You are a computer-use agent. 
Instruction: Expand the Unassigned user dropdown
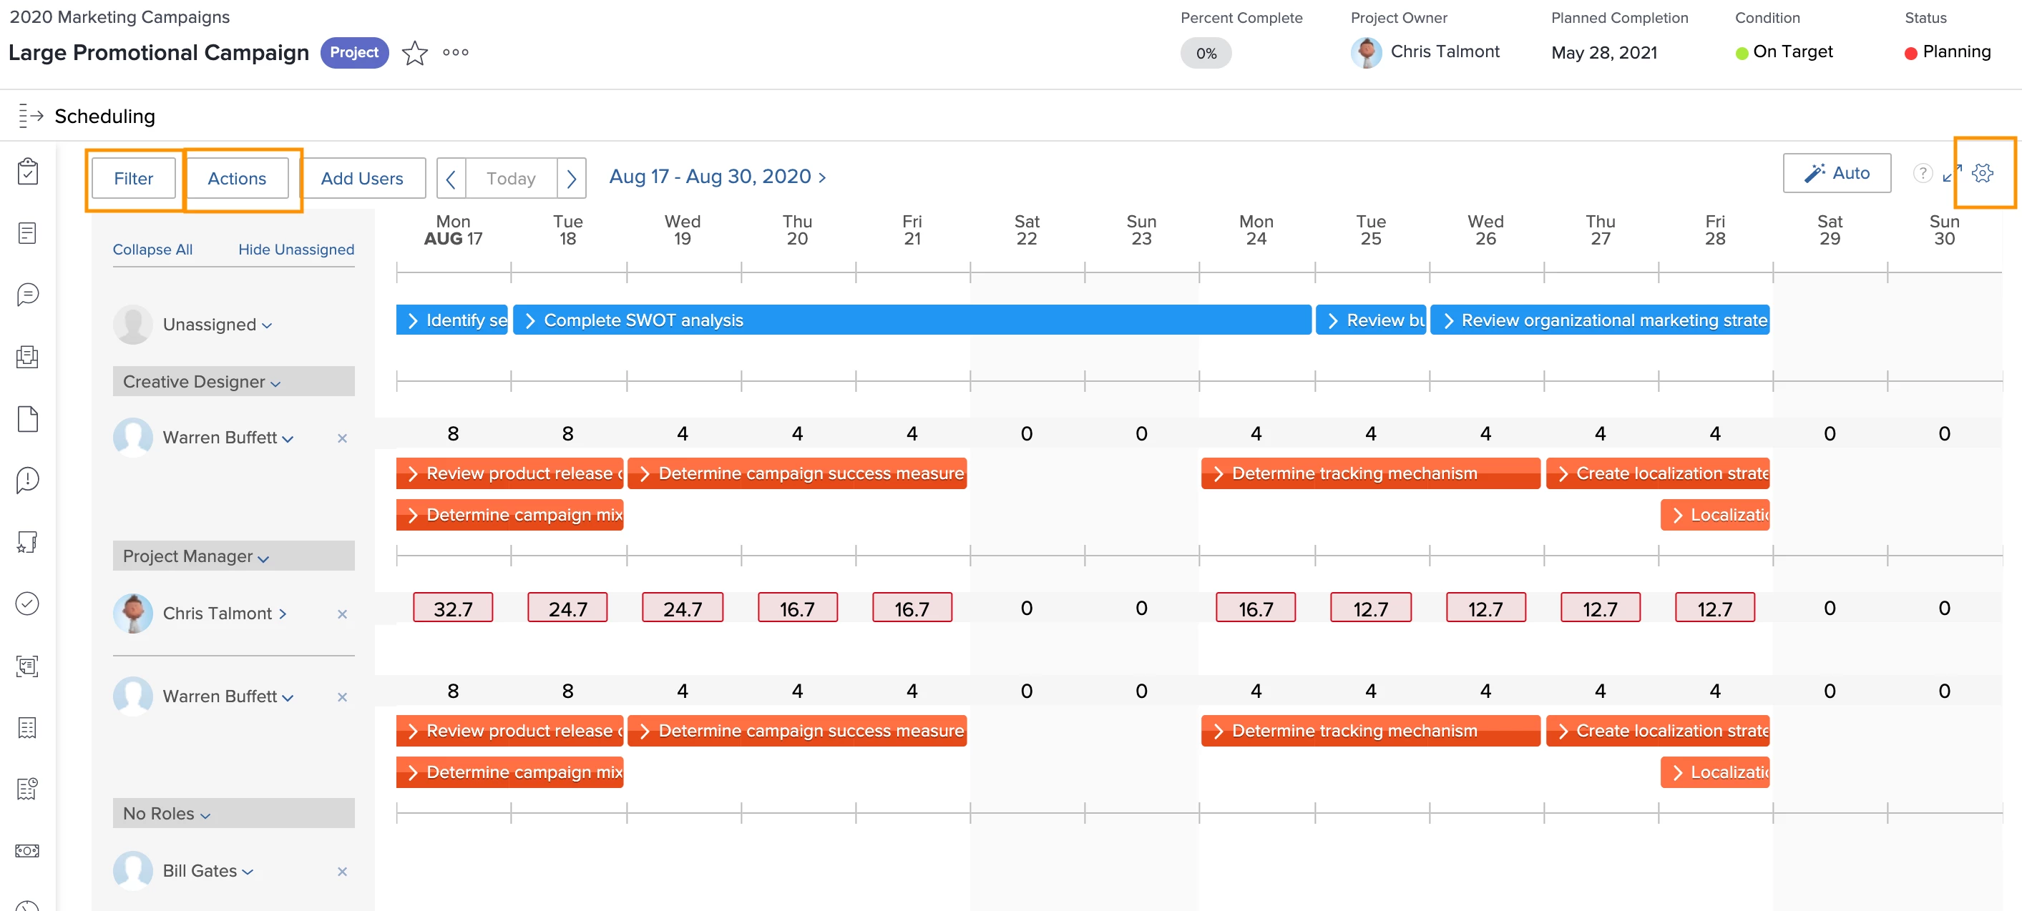(267, 325)
